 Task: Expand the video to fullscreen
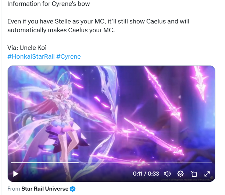pyautogui.click(x=207, y=174)
